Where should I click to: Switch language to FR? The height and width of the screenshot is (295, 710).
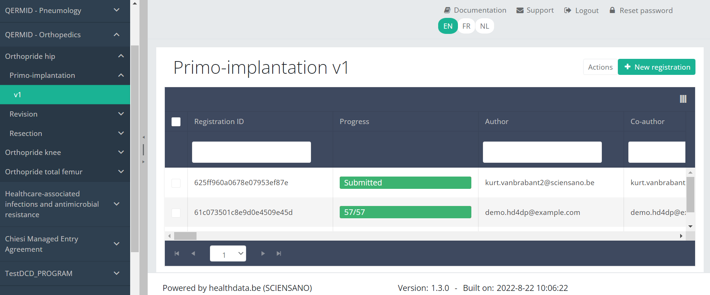466,26
